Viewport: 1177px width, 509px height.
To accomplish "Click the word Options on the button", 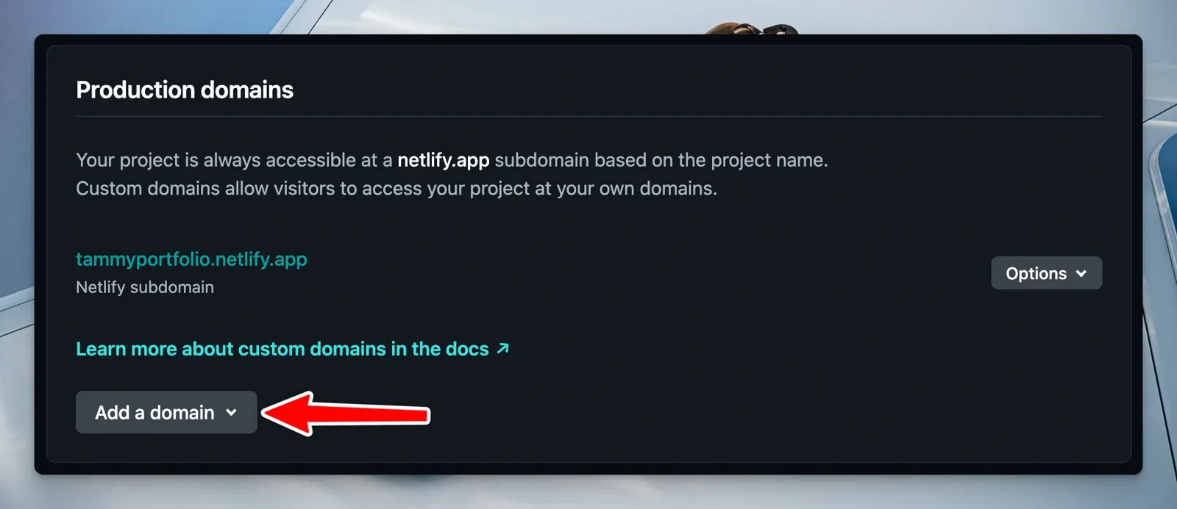I will coord(1036,273).
